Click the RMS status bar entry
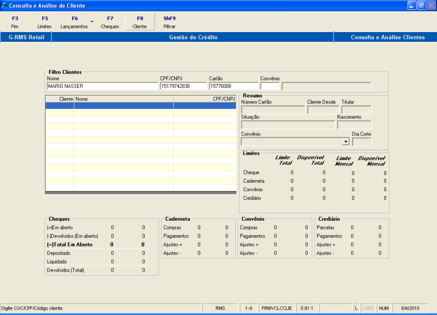The width and height of the screenshot is (437, 315). [x=220, y=308]
